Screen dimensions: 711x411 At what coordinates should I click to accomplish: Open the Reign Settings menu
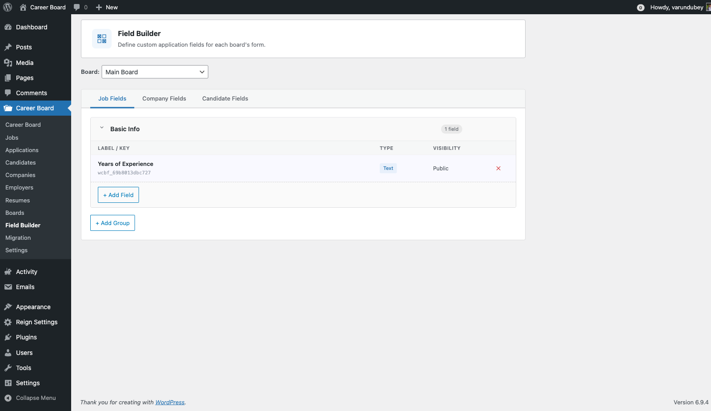pos(36,322)
